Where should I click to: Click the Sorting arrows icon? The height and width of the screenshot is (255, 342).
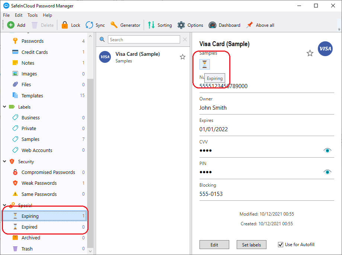(x=151, y=25)
